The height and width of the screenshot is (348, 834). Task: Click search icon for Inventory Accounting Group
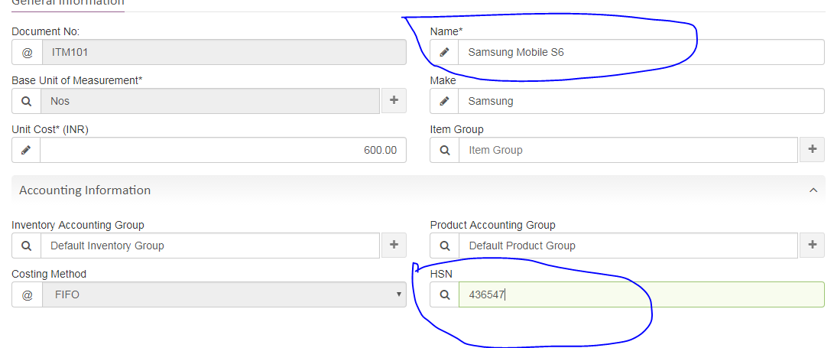[x=27, y=246]
